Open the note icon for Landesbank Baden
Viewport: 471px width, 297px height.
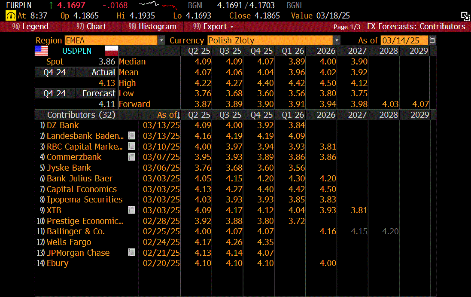coord(131,135)
